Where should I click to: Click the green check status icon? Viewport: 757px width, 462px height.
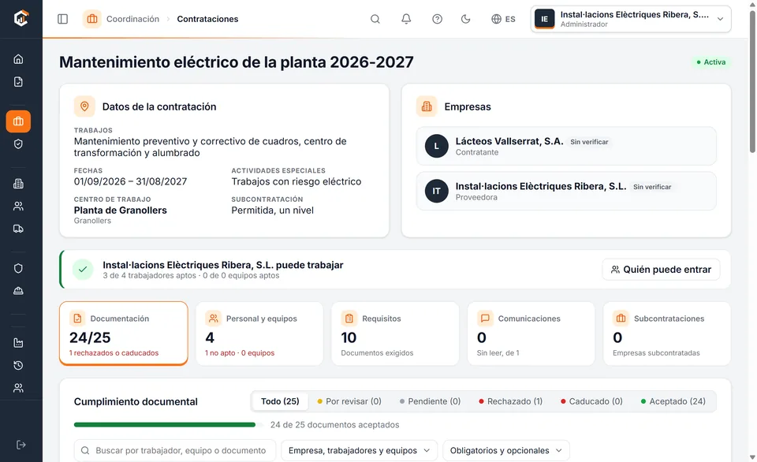pos(83,270)
